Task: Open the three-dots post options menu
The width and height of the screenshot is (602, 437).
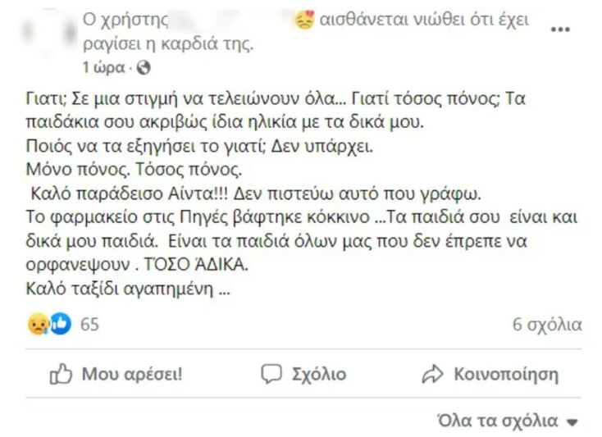Action: point(560,29)
